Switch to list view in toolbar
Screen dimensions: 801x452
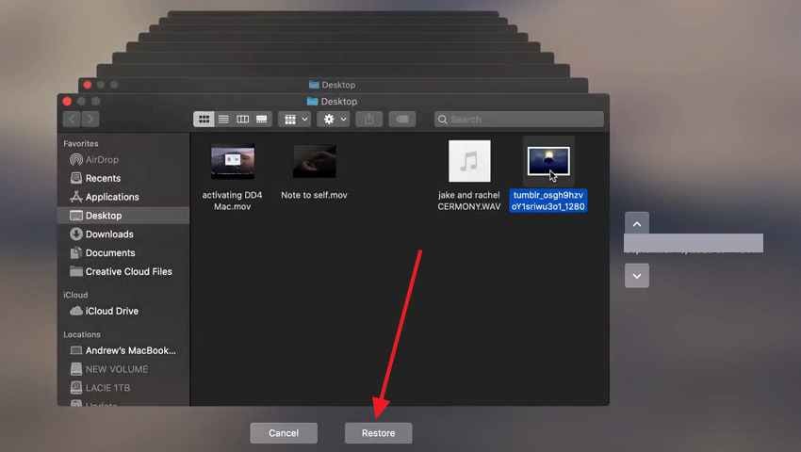pyautogui.click(x=223, y=119)
